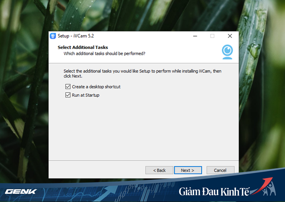Click the empty gray area below the checkboxes
The width and height of the screenshot is (285, 202).
tap(142, 129)
